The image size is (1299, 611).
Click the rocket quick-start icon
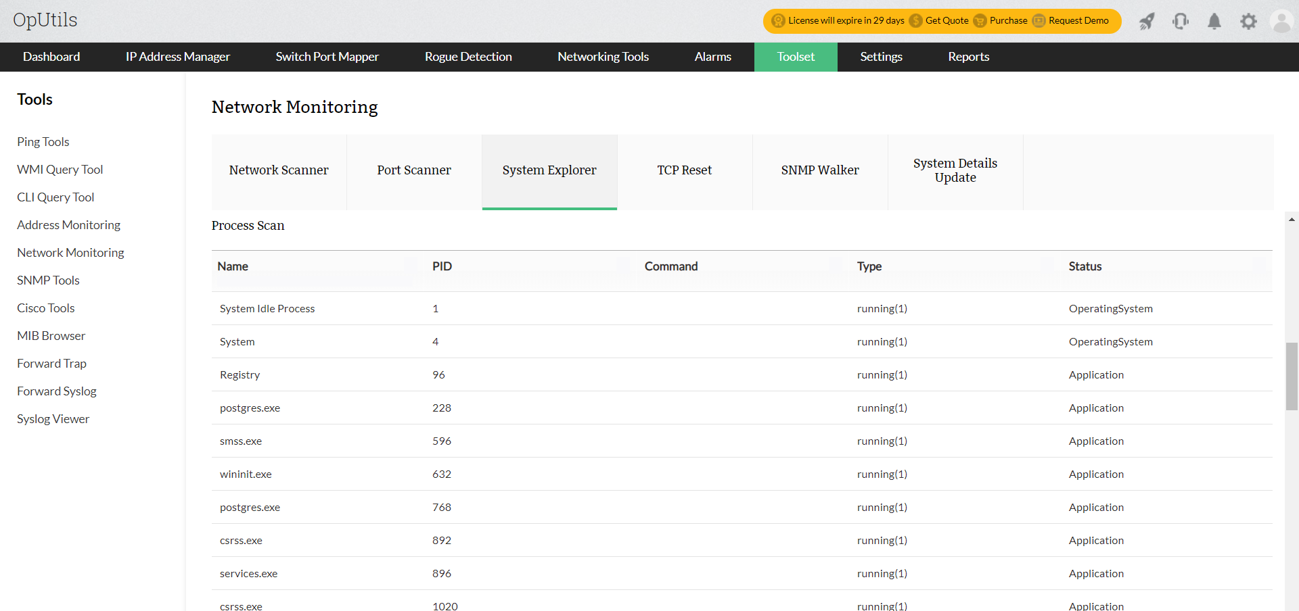1147,21
